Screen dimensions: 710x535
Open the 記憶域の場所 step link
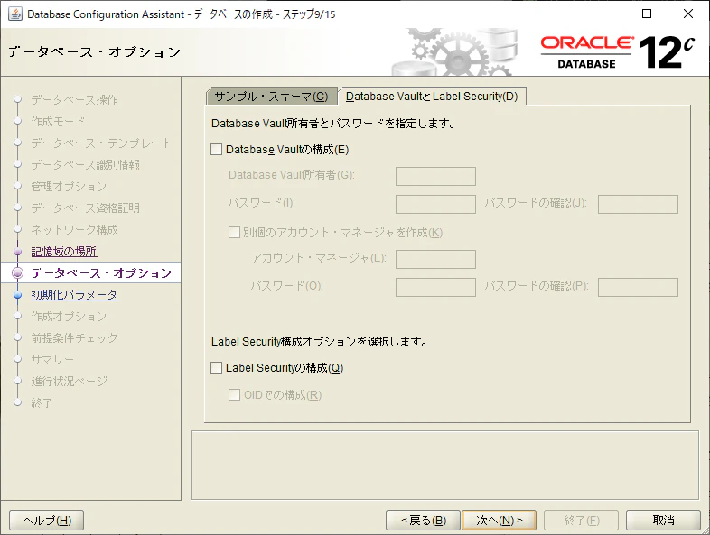pos(64,252)
